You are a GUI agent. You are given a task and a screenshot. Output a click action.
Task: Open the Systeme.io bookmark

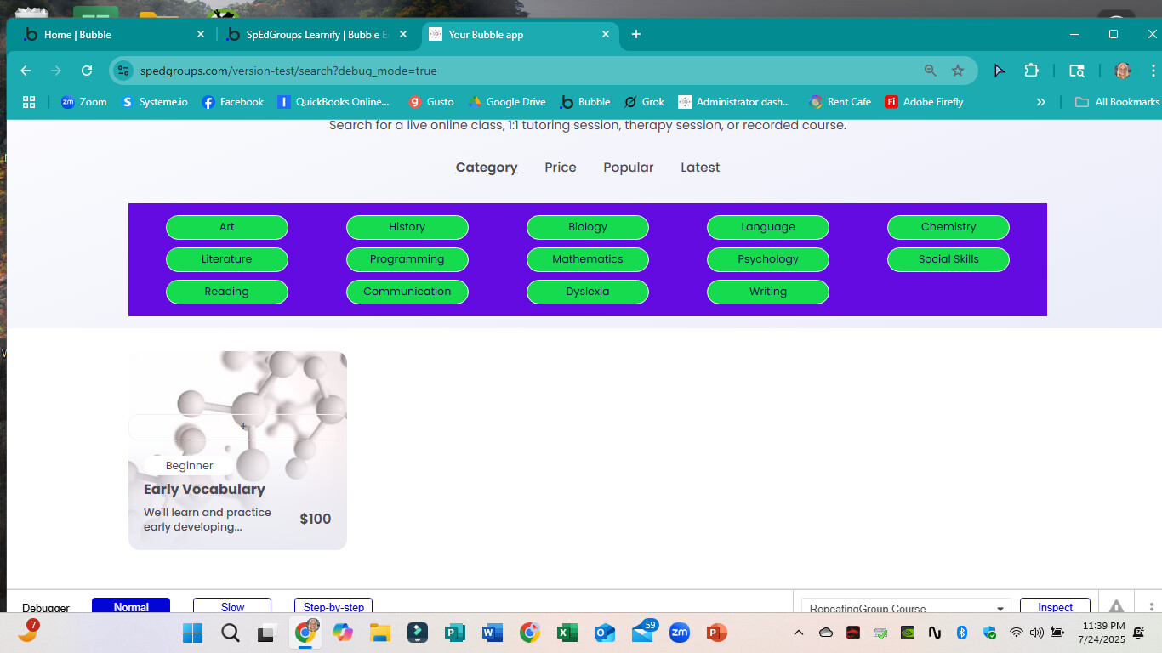pyautogui.click(x=155, y=102)
